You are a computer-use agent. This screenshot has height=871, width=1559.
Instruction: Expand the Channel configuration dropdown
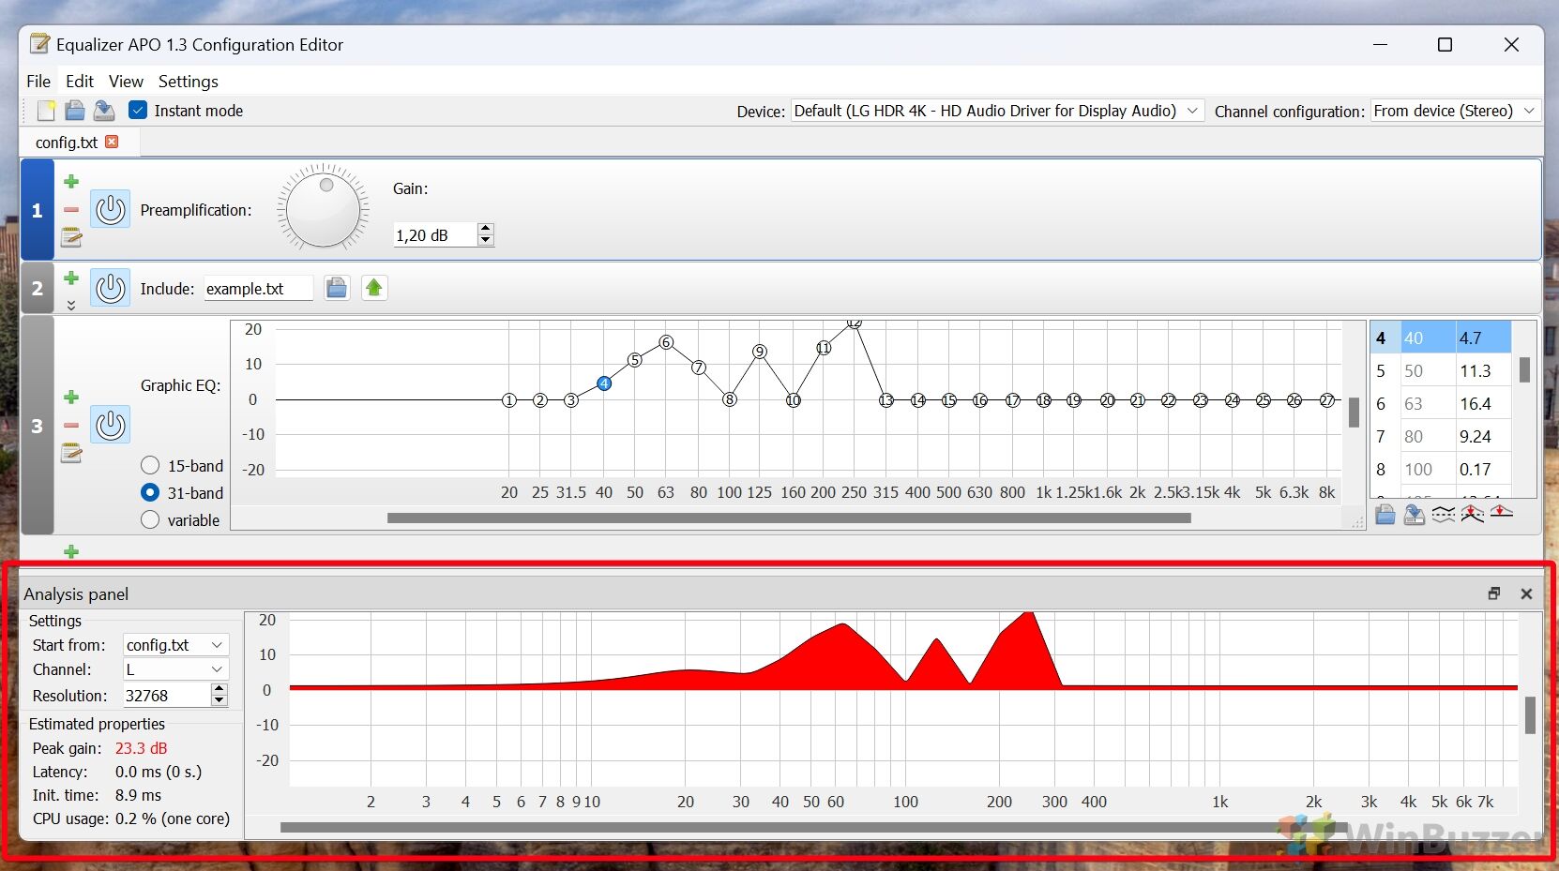click(1455, 111)
